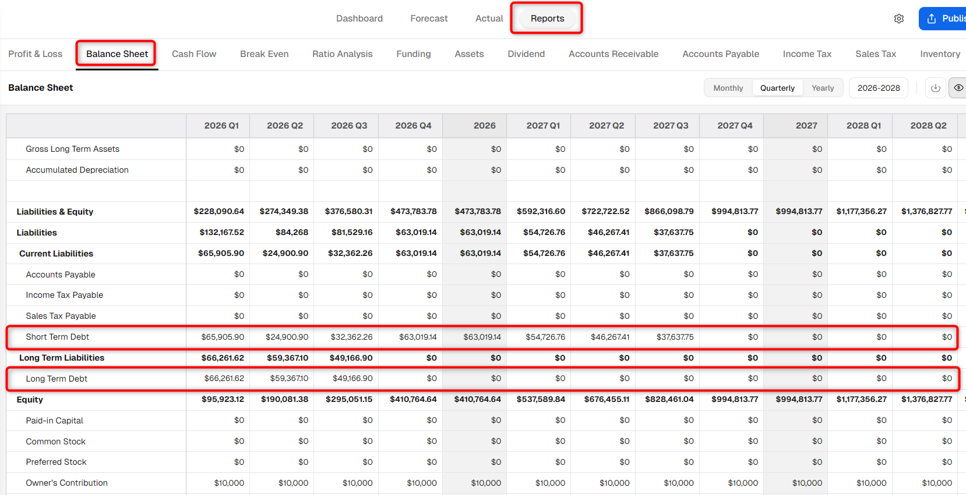Switch to Yearly view

pyautogui.click(x=823, y=88)
